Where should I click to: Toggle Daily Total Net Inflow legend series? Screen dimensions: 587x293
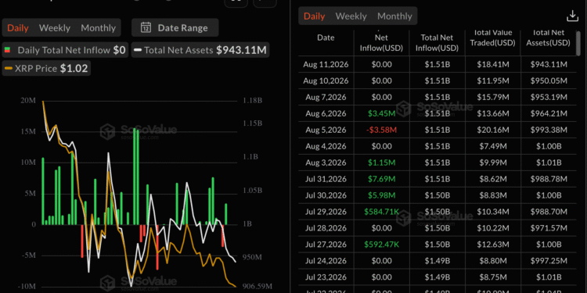pyautogui.click(x=65, y=50)
